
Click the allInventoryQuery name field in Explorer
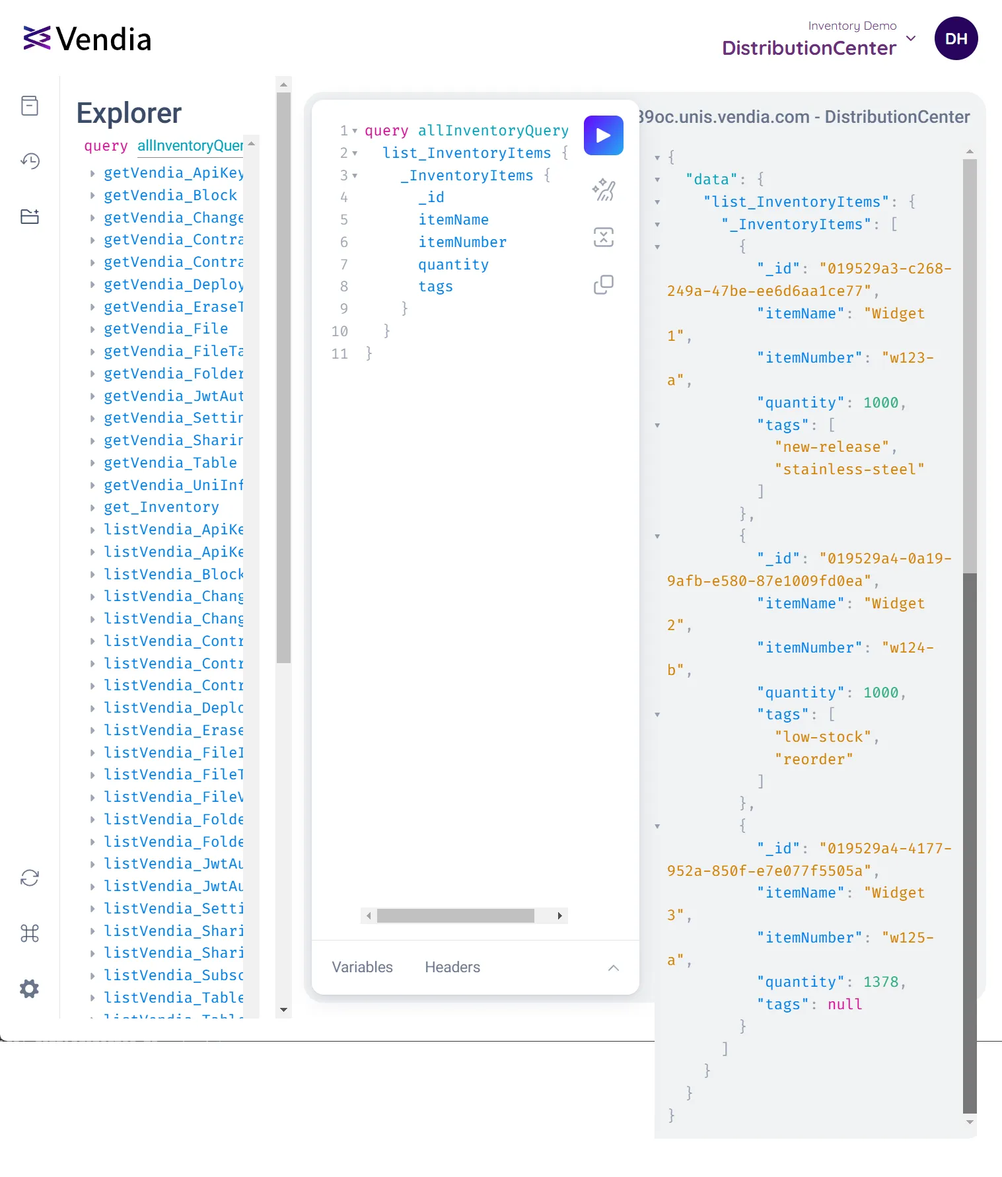pyautogui.click(x=190, y=146)
